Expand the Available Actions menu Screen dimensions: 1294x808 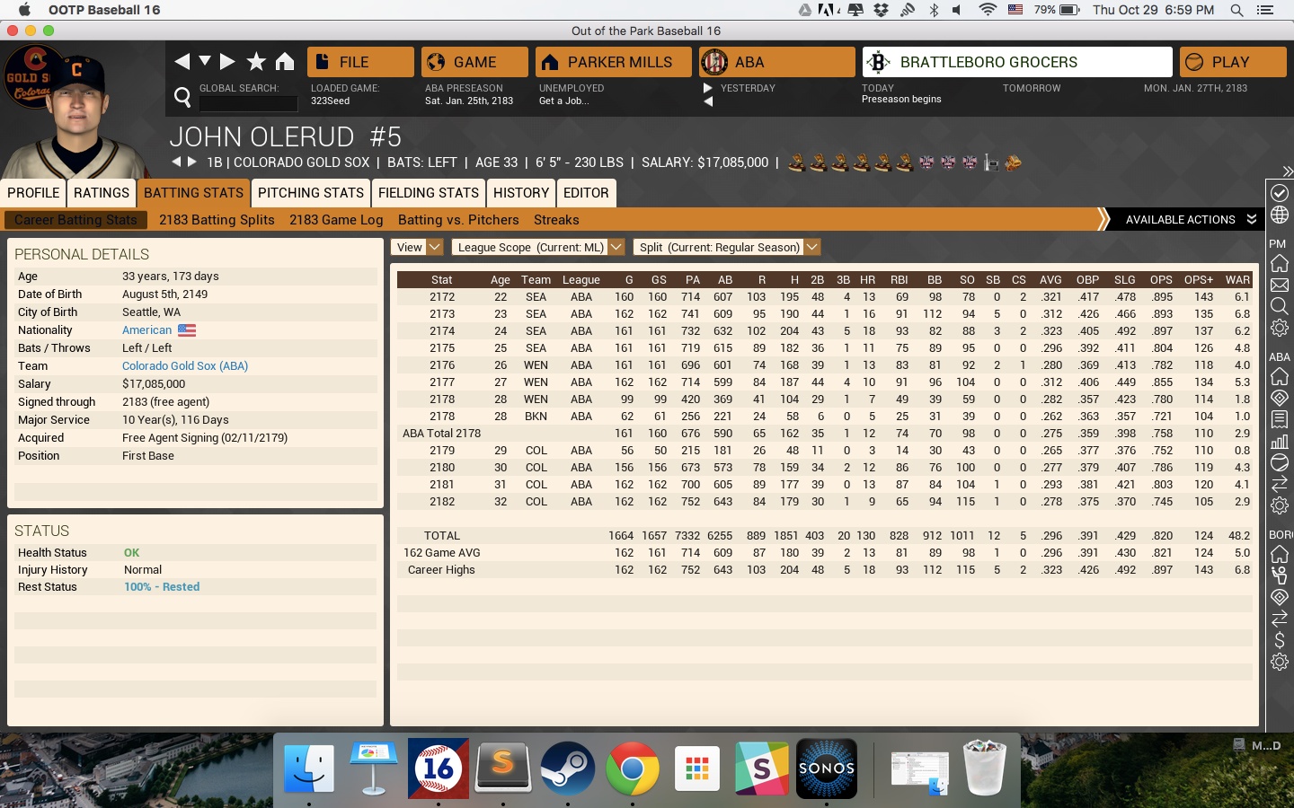1190,219
